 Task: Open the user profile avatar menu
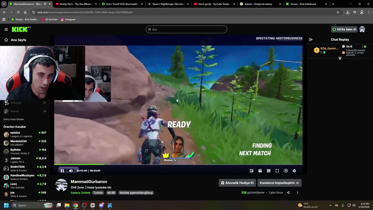(x=362, y=29)
